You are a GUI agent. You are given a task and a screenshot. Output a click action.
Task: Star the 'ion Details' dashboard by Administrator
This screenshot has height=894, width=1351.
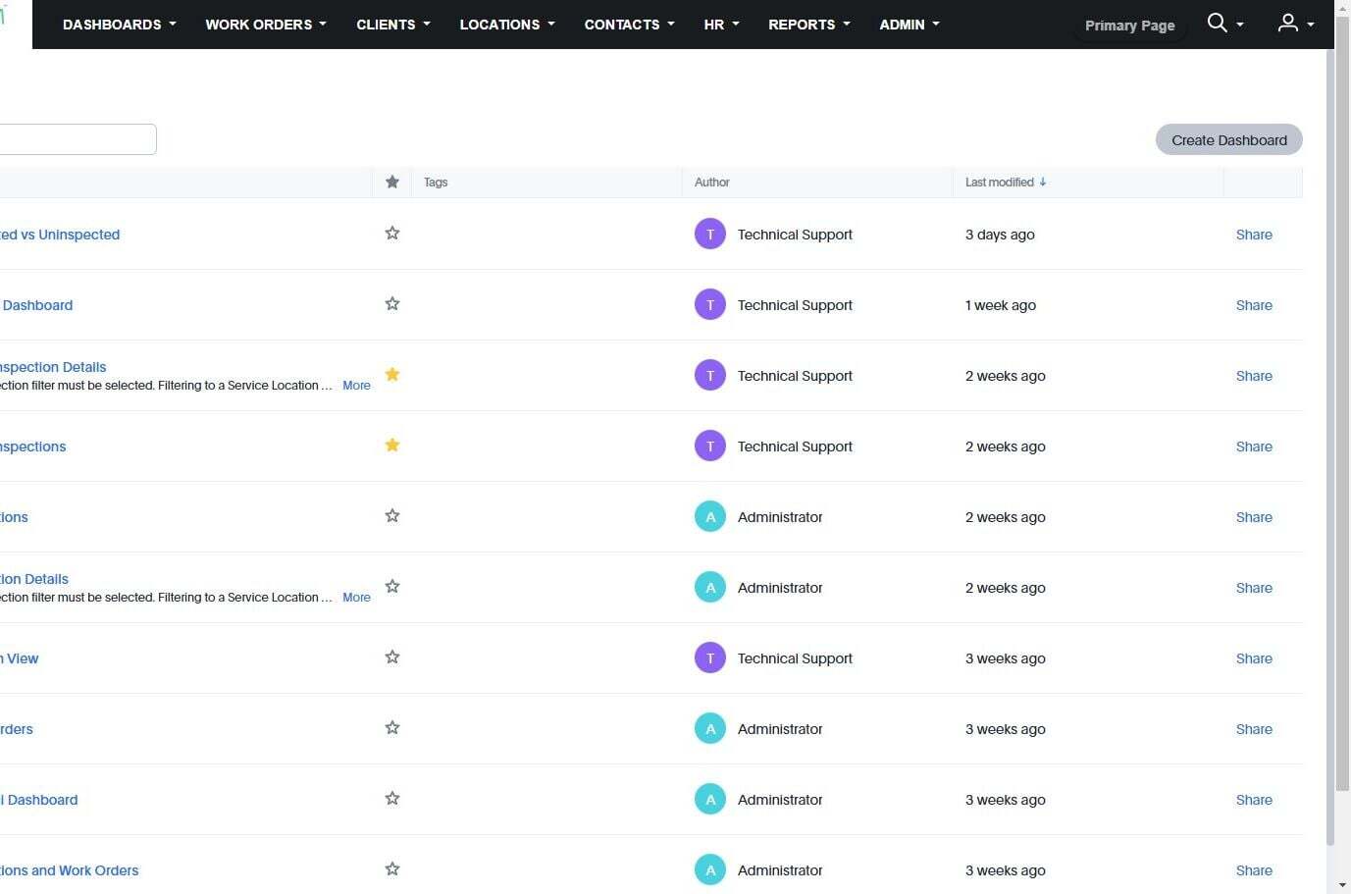point(392,586)
